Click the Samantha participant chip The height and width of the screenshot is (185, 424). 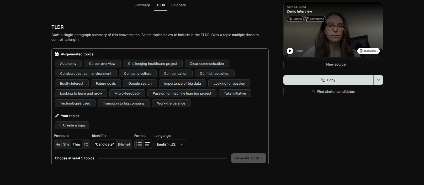pos(315,19)
